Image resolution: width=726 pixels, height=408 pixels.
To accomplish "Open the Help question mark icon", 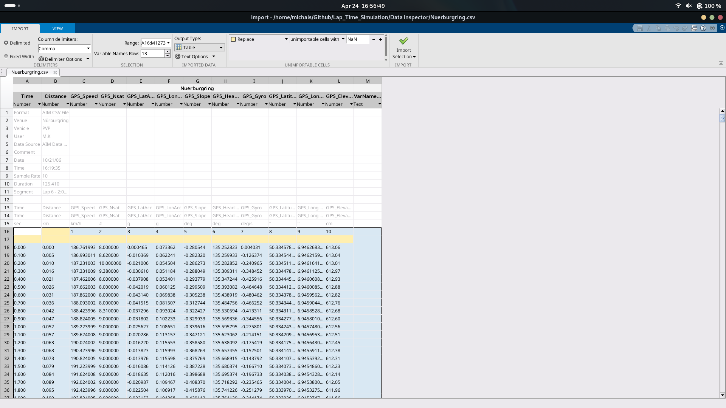I will [703, 28].
